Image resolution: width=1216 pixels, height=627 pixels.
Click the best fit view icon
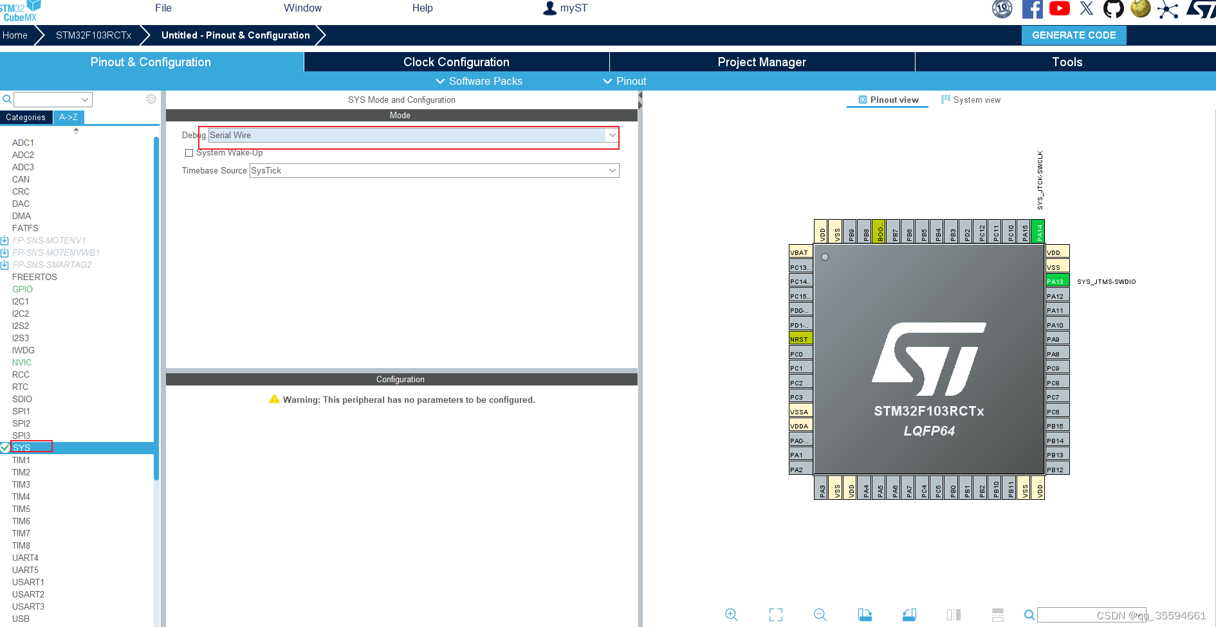(775, 615)
